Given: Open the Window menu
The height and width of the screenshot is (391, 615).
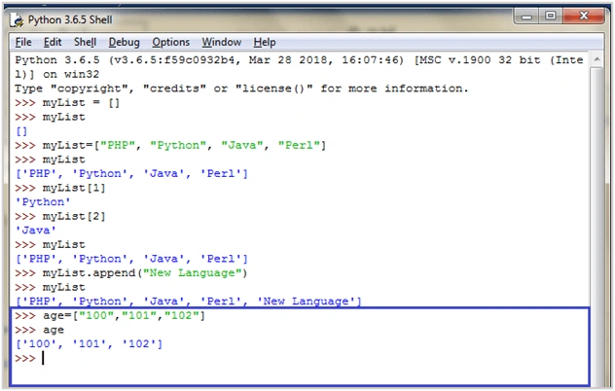Looking at the screenshot, I should (221, 42).
